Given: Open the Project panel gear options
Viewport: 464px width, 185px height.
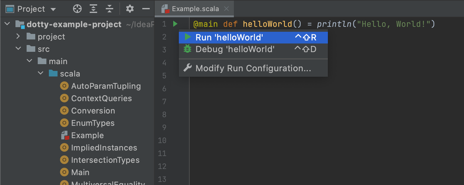Looking at the screenshot, I should 130,9.
